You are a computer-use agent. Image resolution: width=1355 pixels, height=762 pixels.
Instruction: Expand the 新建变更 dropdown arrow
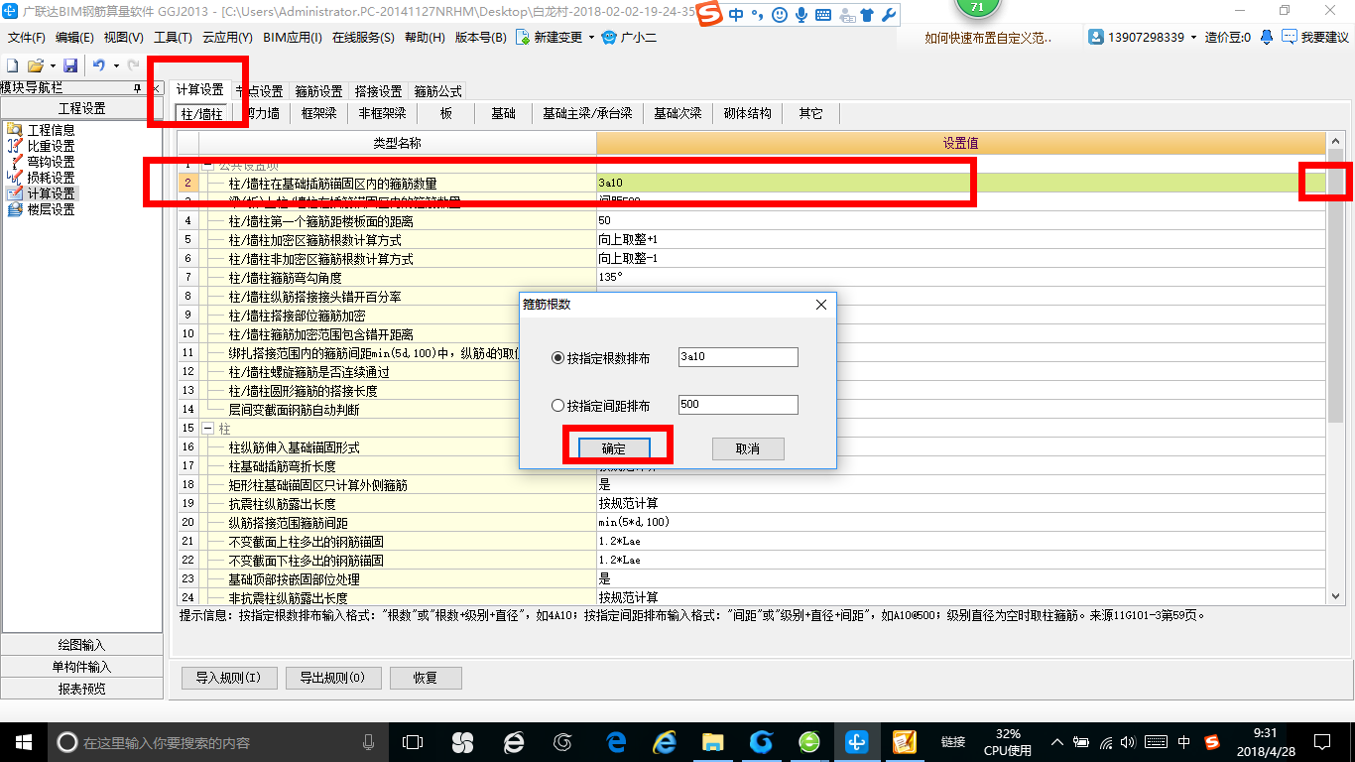pos(591,38)
